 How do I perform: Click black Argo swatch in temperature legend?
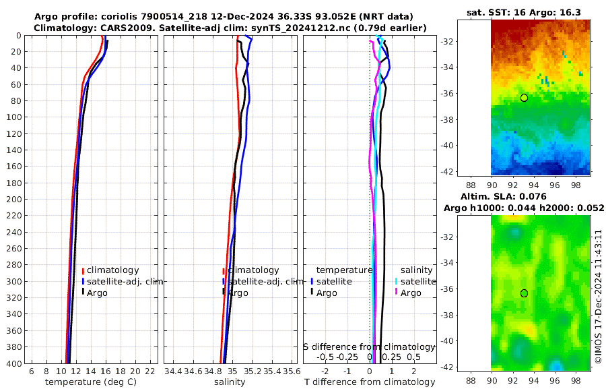pos(83,293)
